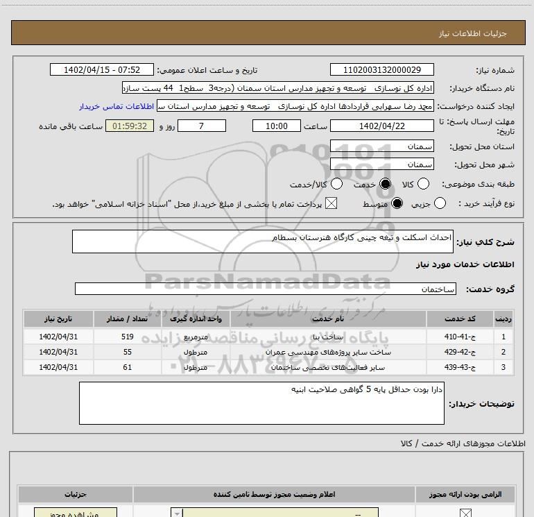Click the کد خدمت column header
534x517 pixels.
pos(460,319)
